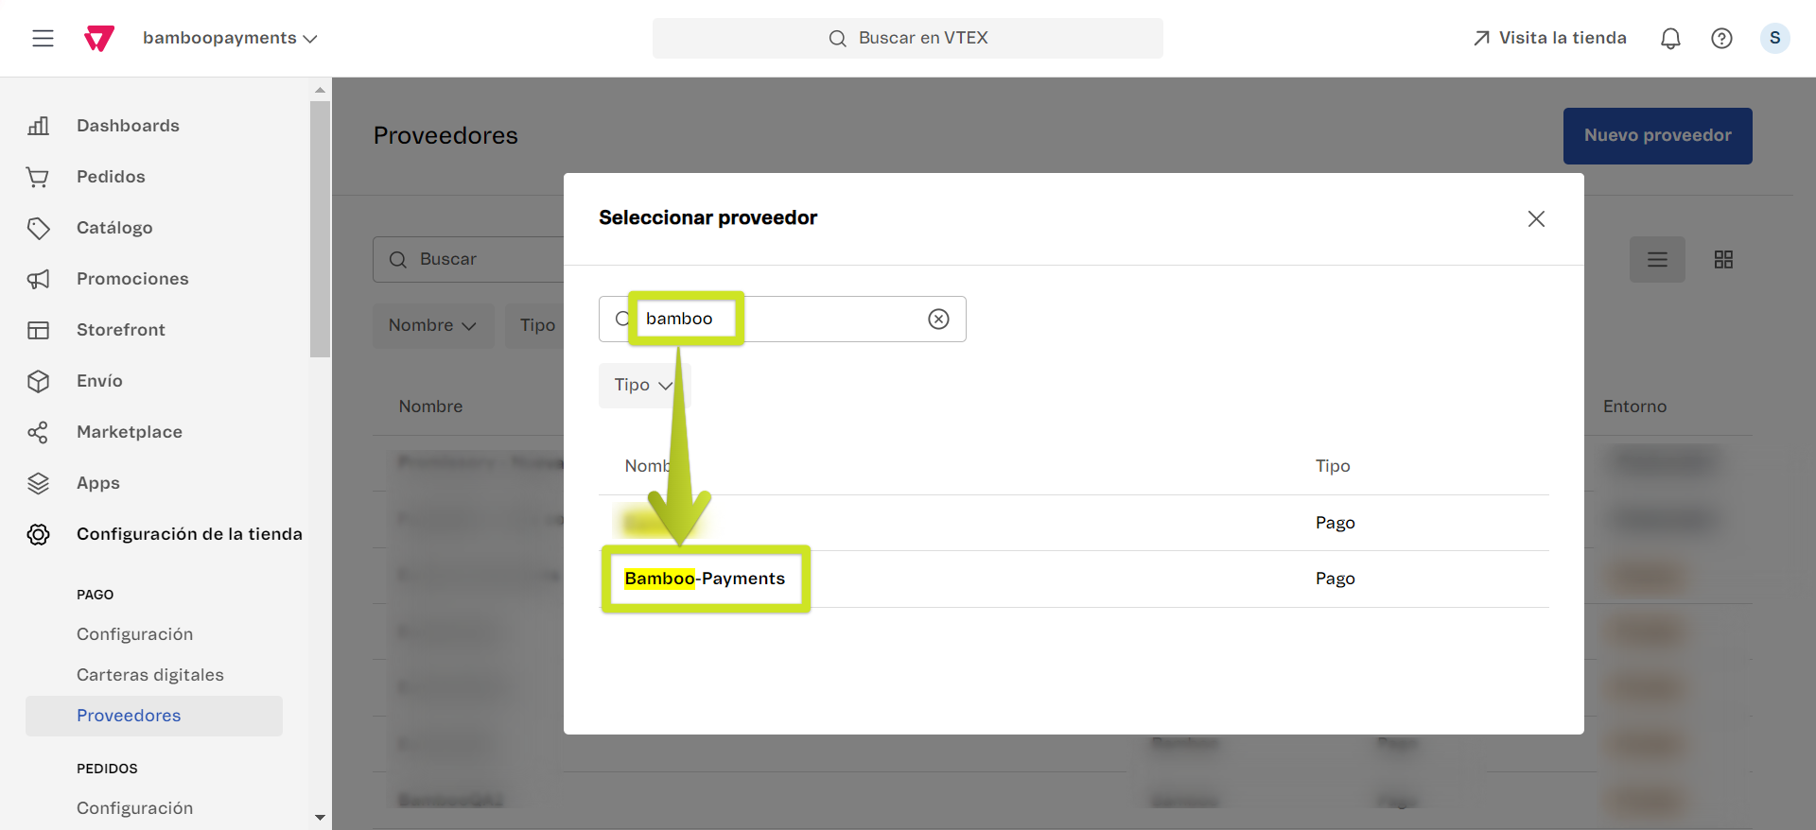1816x830 pixels.
Task: Click the sidebar scrollbar up arrow
Action: (320, 90)
